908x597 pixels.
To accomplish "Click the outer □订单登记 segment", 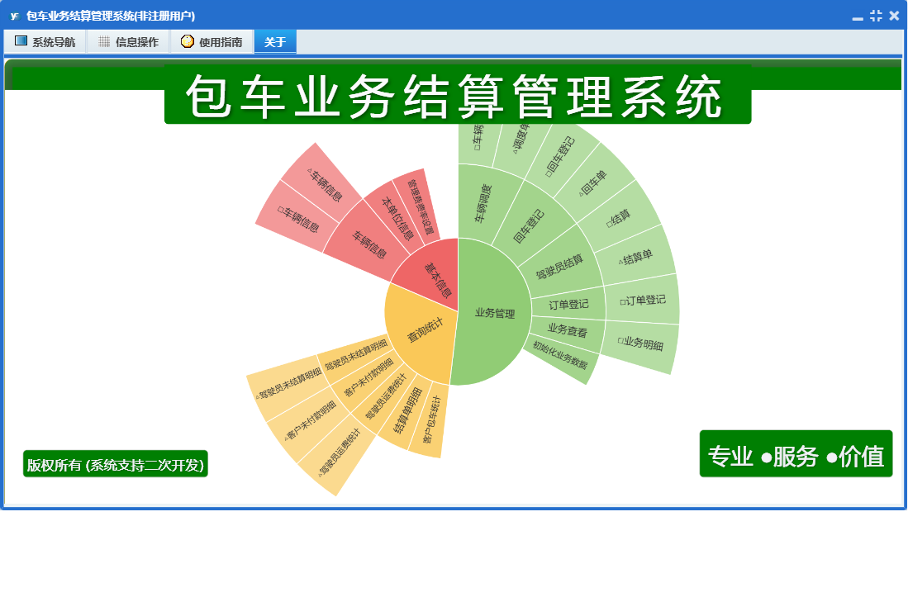I will click(643, 301).
